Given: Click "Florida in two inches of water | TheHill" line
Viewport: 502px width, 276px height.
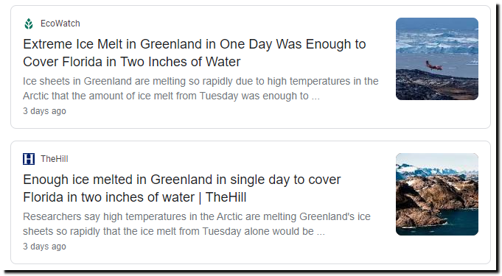Looking at the screenshot, I should click(x=134, y=197).
